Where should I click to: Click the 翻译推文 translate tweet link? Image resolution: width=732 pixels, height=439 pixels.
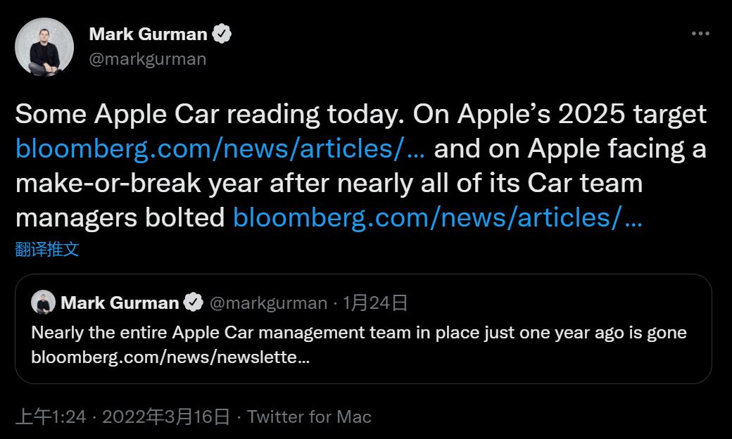(x=47, y=249)
